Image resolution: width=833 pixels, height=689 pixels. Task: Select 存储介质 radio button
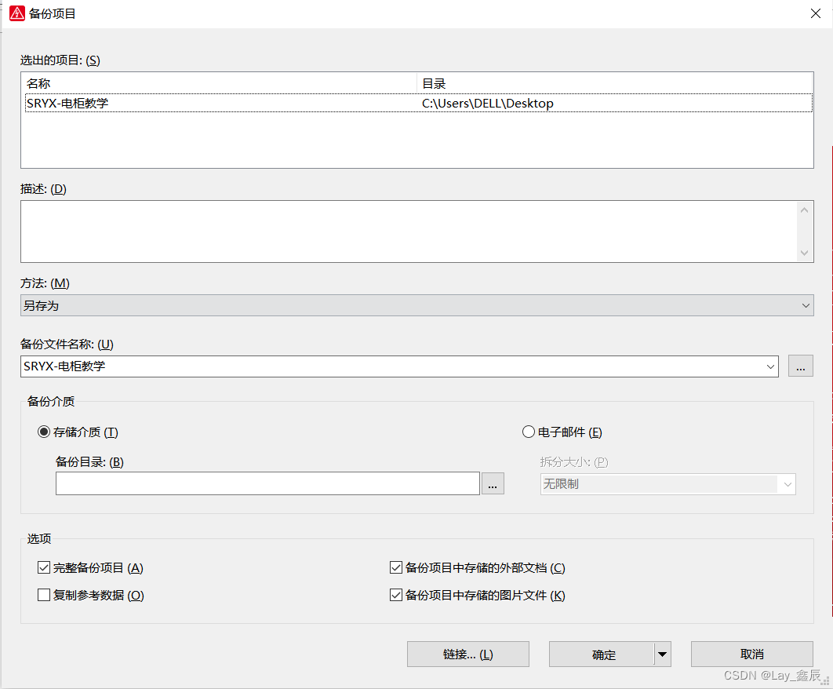(45, 432)
